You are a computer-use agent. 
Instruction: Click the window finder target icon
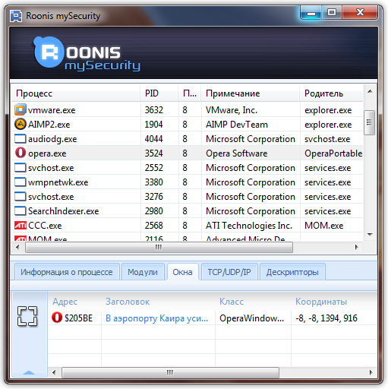(27, 316)
